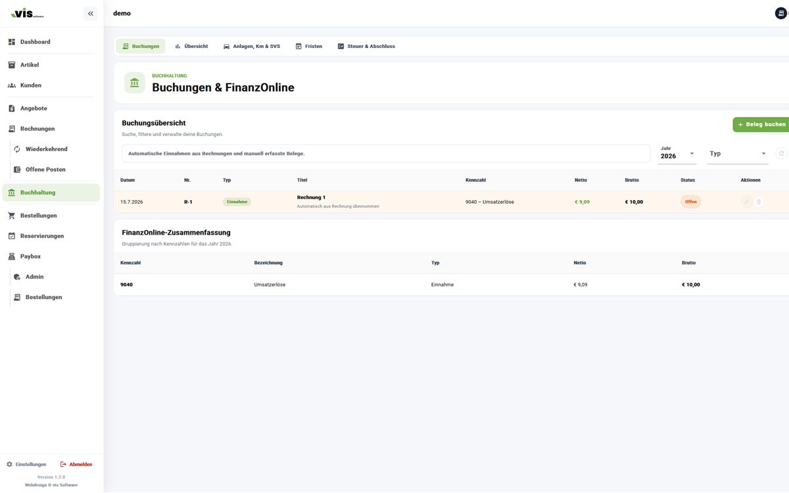Click the Offen status chip
Viewport: 789px width, 493px height.
(691, 202)
